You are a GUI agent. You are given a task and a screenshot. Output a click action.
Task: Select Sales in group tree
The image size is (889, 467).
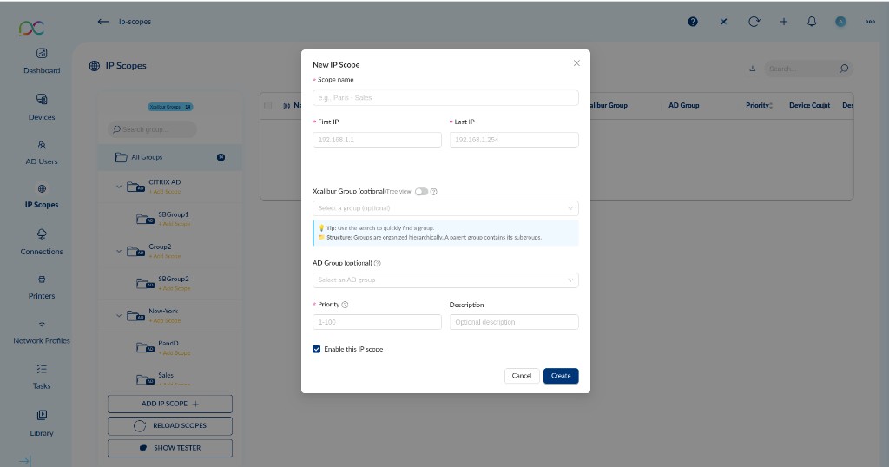pos(166,375)
